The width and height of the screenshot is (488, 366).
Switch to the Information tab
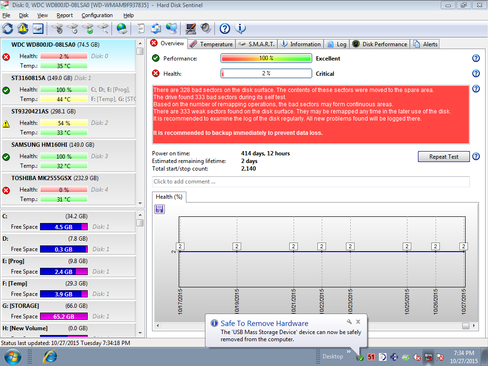300,44
